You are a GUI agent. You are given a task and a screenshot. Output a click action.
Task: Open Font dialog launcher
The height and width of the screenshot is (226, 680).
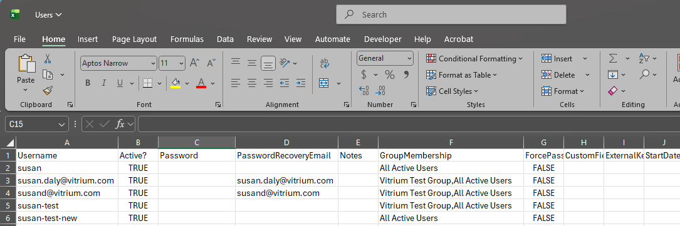[x=217, y=105]
